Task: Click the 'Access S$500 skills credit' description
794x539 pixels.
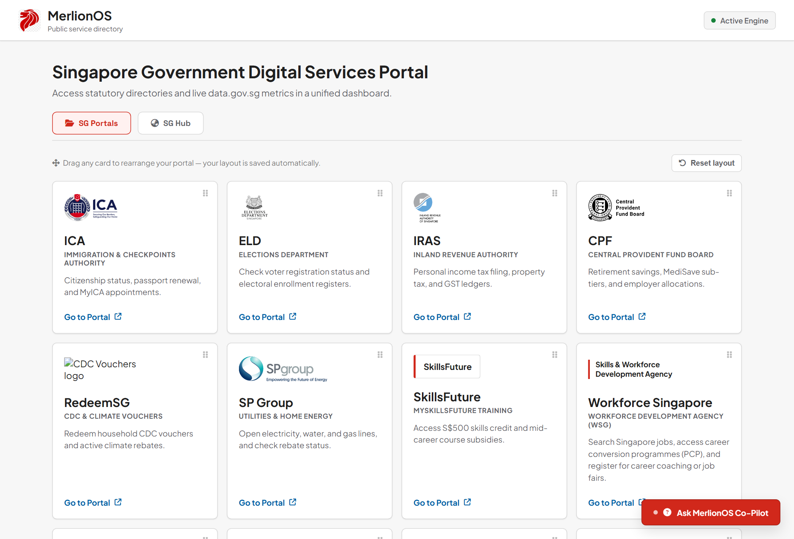Action: (480, 434)
